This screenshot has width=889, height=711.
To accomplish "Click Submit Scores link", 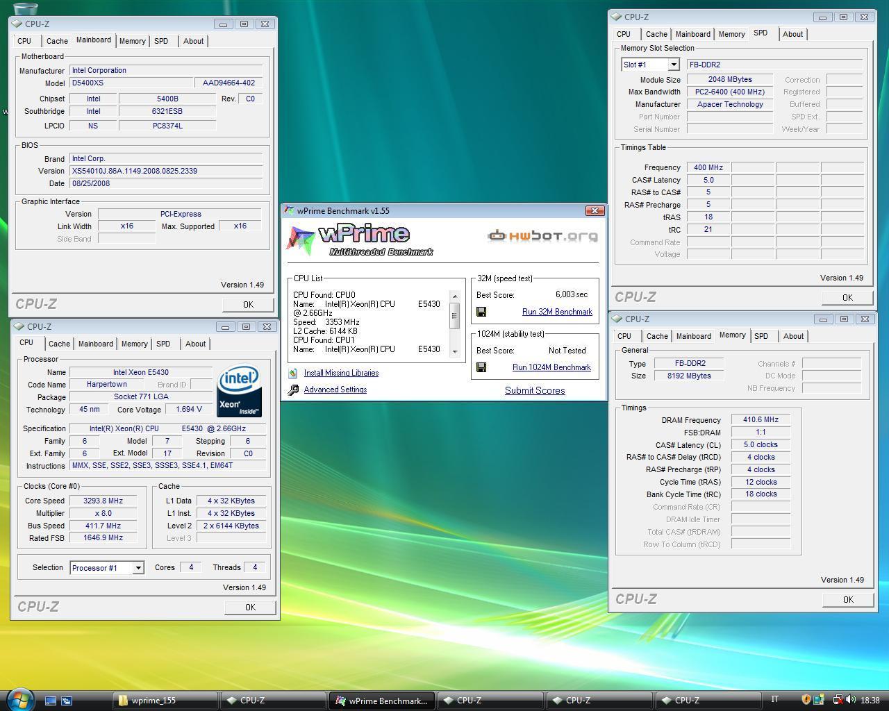I will pyautogui.click(x=535, y=390).
